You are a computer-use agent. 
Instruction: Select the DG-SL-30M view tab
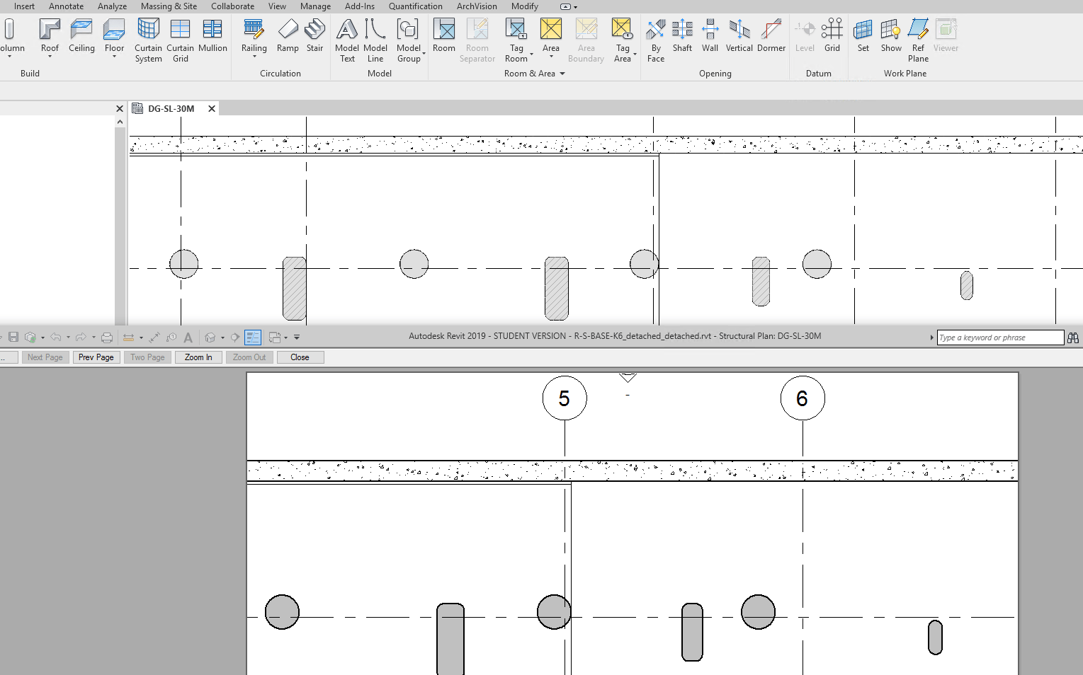coord(169,108)
